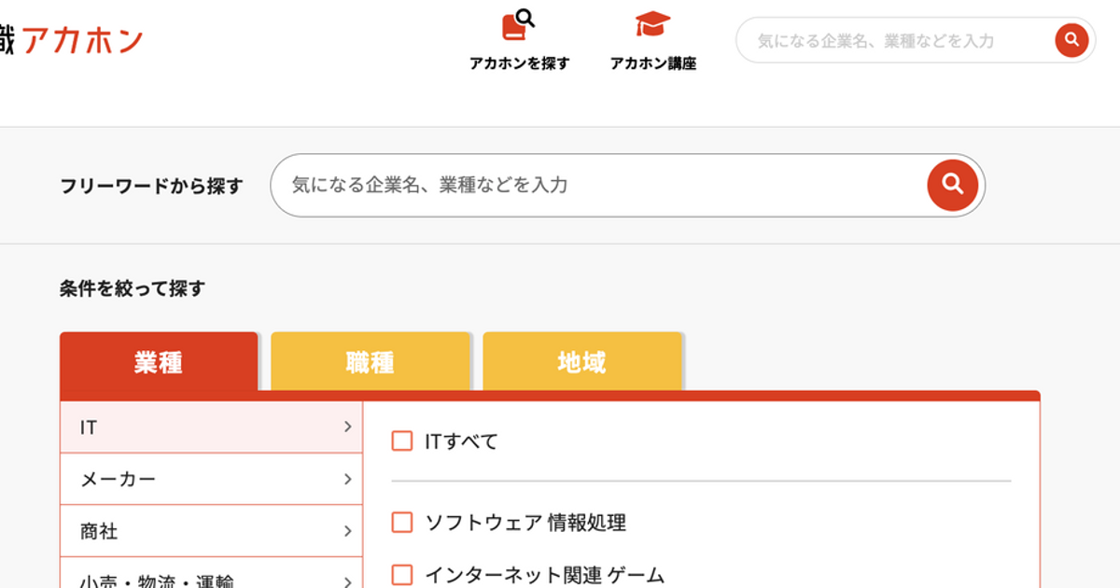Expand 小売・物流・運輸 category arrow
Screen dimensions: 1120x588
click(347, 581)
